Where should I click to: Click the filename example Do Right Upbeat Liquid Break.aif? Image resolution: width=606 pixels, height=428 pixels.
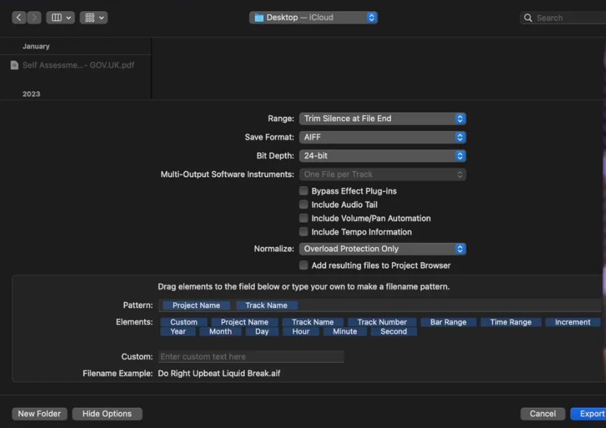[219, 374]
